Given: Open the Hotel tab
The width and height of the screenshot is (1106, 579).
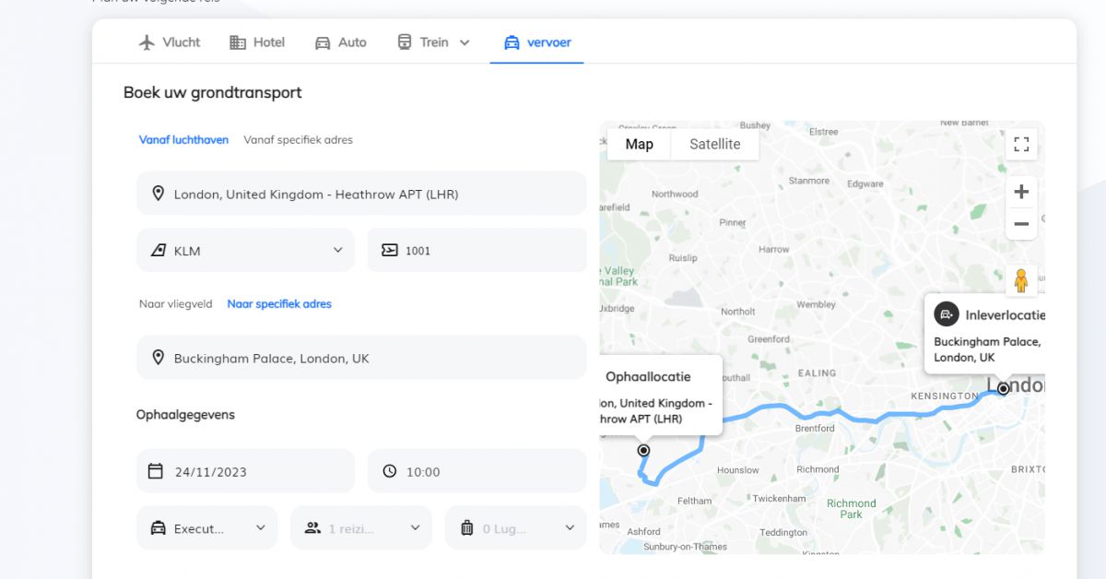Looking at the screenshot, I should click(x=257, y=42).
